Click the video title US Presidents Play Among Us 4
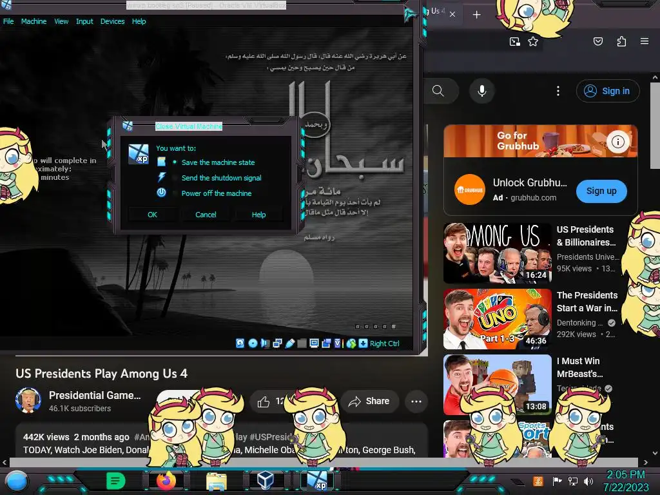This screenshot has height=495, width=660. [x=101, y=374]
